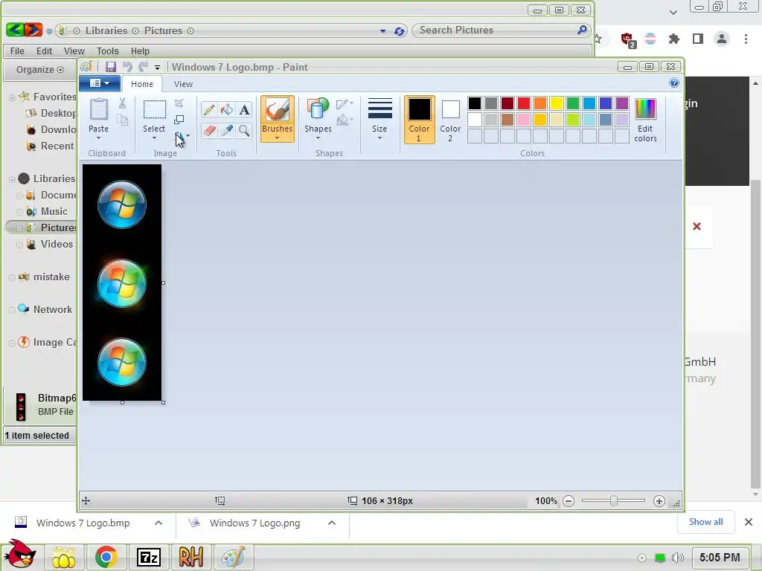Click Show all downloads
Image resolution: width=762 pixels, height=571 pixels.
coord(705,522)
